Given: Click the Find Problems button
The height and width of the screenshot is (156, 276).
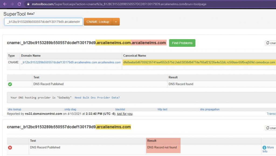Looking at the screenshot, I should point(182,43).
